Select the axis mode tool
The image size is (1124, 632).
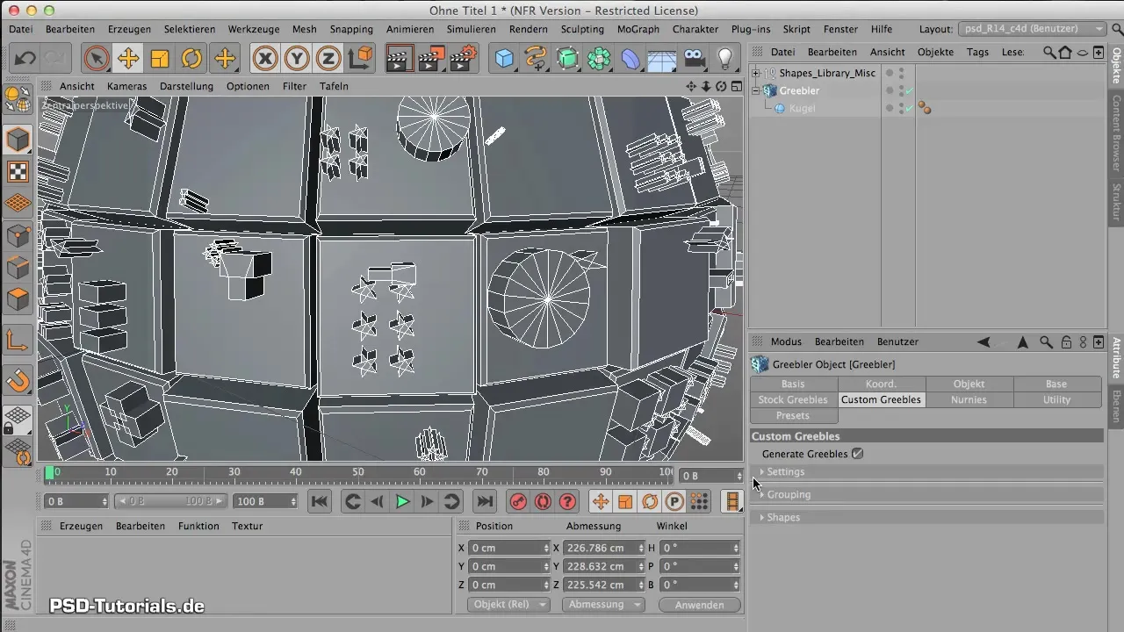tap(18, 340)
